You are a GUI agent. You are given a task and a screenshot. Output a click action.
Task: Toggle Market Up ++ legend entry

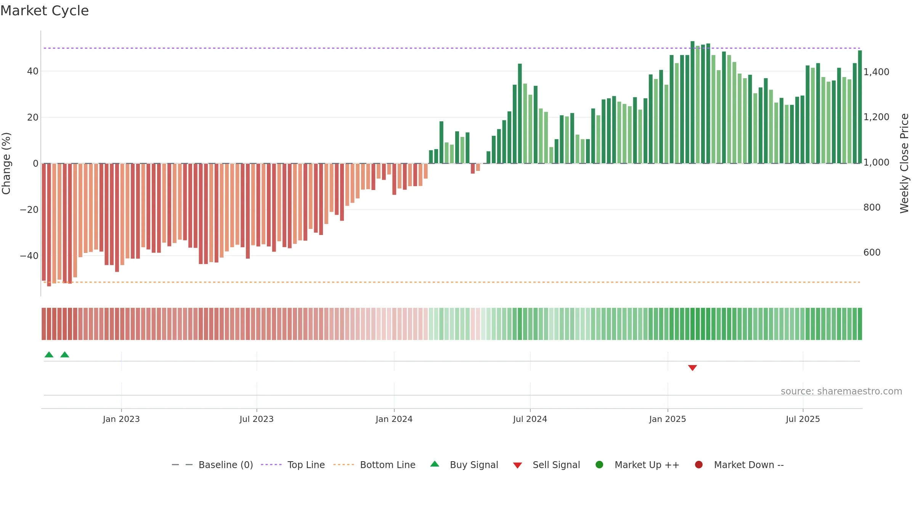click(637, 465)
